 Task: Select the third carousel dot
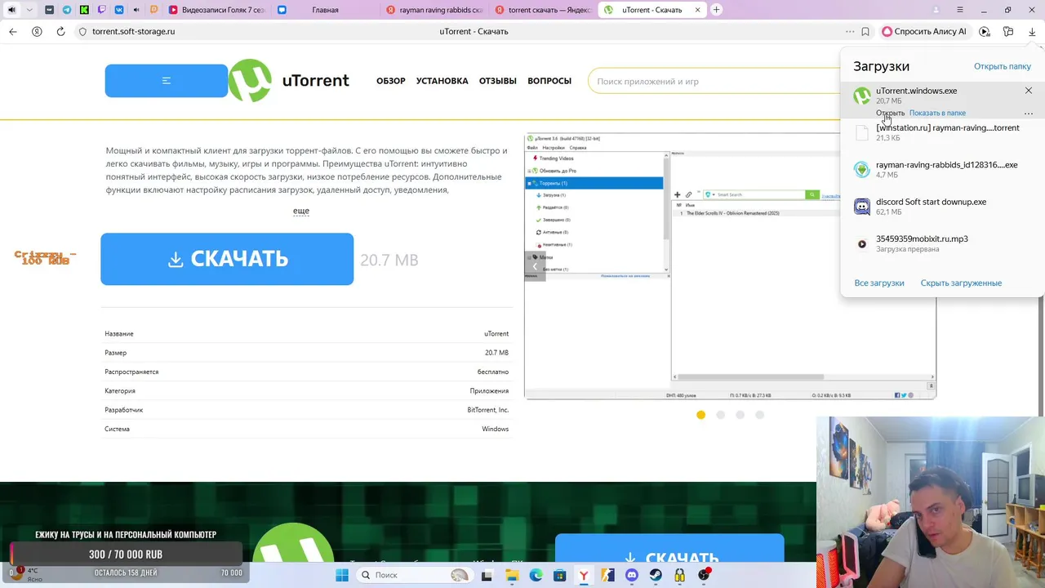pos(740,415)
